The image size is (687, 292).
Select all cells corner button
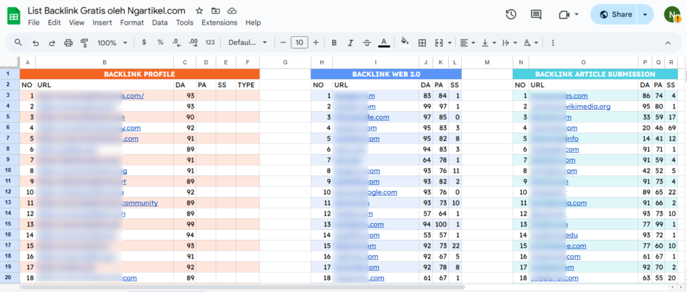pyautogui.click(x=10, y=62)
